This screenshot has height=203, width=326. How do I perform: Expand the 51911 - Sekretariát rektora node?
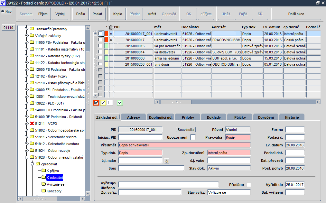point(27,137)
